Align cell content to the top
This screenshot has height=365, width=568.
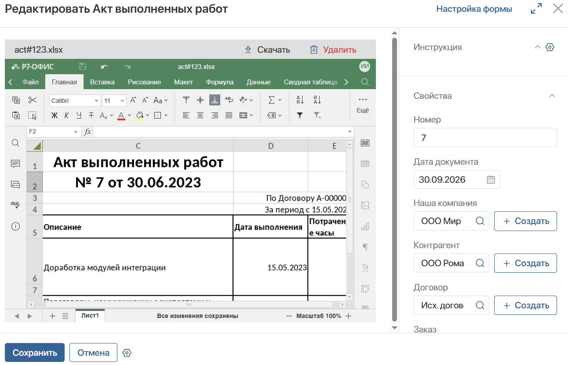click(x=186, y=100)
